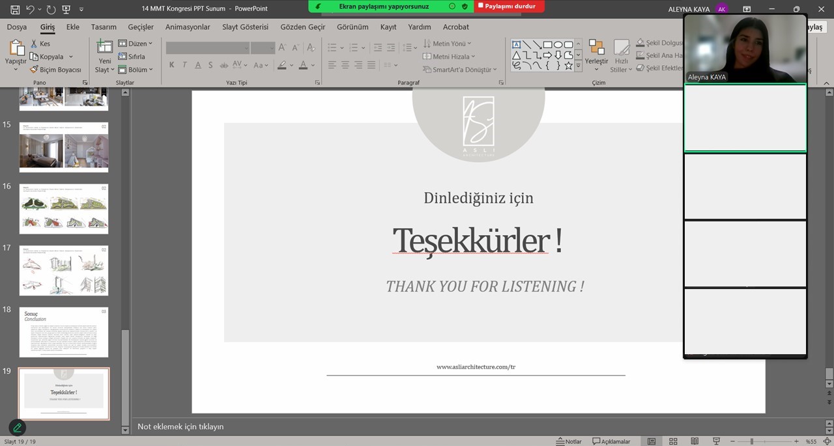The height and width of the screenshot is (446, 834).
Task: Select slide 16 thumbnail
Action: [64, 209]
